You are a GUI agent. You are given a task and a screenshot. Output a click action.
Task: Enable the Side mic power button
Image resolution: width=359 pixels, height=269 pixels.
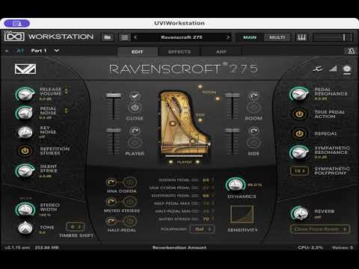[254, 143]
